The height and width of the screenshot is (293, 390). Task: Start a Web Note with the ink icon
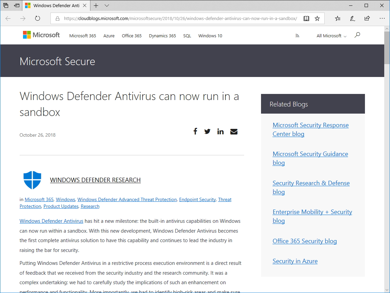[352, 19]
